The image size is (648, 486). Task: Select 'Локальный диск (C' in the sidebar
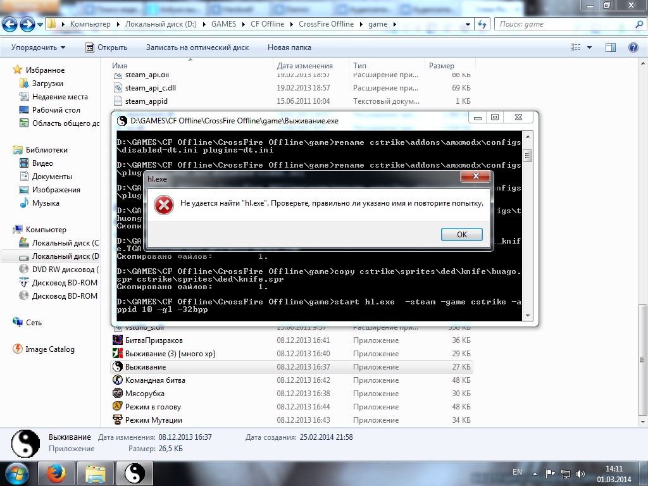(65, 243)
